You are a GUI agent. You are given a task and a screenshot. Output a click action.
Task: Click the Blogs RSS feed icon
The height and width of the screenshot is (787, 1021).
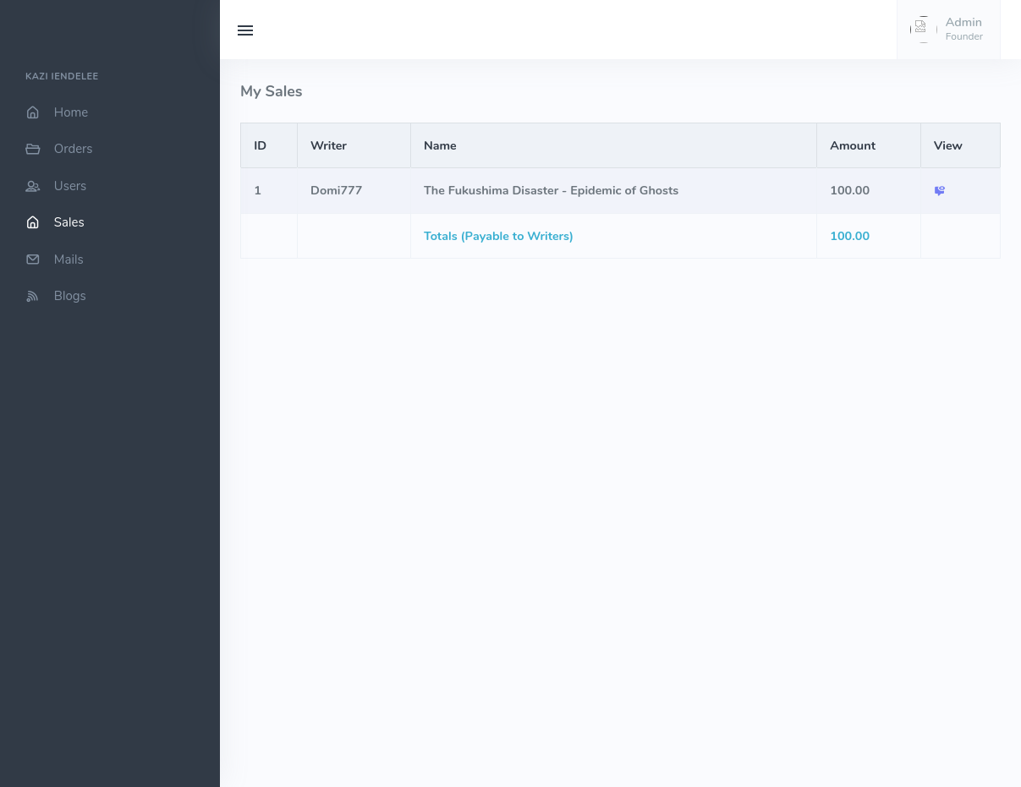pos(33,296)
